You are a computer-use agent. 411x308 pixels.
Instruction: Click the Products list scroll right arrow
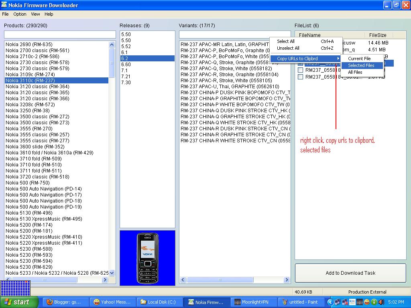pos(105,280)
